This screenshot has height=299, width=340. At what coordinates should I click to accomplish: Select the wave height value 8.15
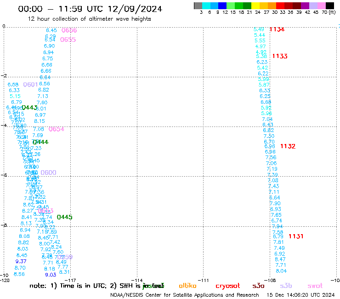[40, 121]
